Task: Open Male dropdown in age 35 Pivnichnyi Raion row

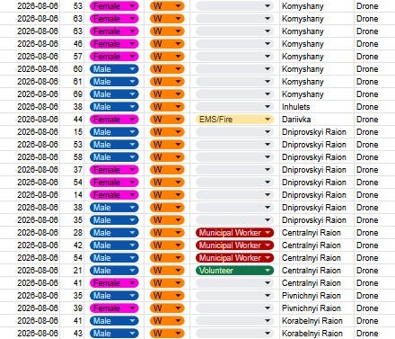Action: [x=114, y=296]
